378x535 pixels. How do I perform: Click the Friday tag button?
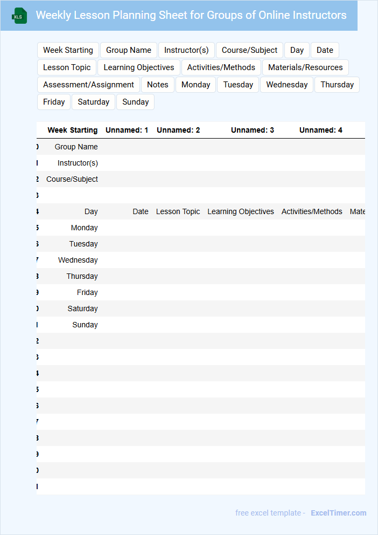click(x=54, y=102)
